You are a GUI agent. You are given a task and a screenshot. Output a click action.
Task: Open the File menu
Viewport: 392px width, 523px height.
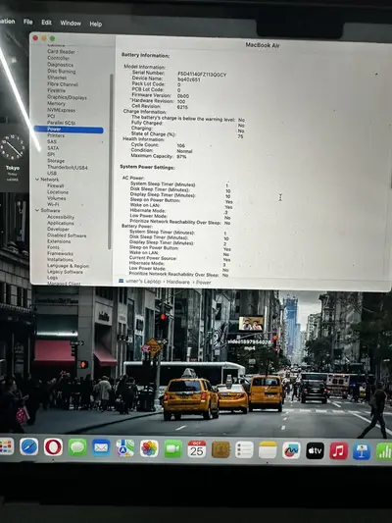pyautogui.click(x=28, y=22)
